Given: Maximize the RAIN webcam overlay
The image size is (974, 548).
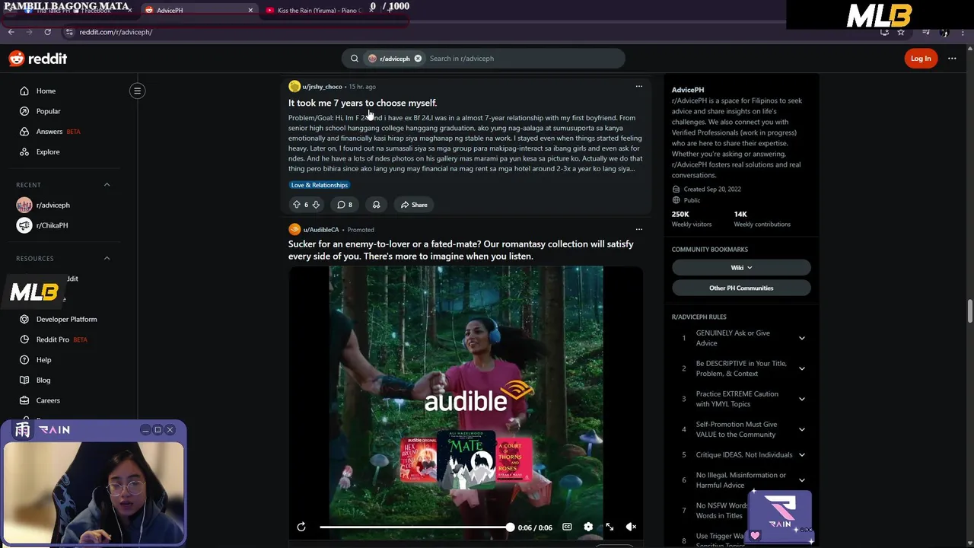Looking at the screenshot, I should coord(158,430).
